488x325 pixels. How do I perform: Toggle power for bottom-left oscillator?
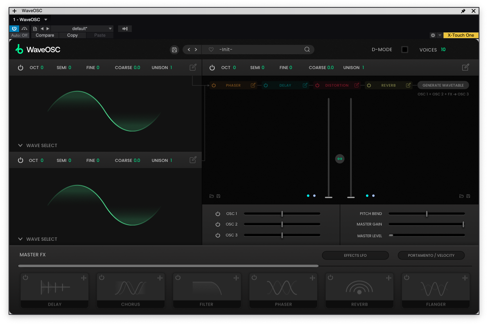coord(20,160)
